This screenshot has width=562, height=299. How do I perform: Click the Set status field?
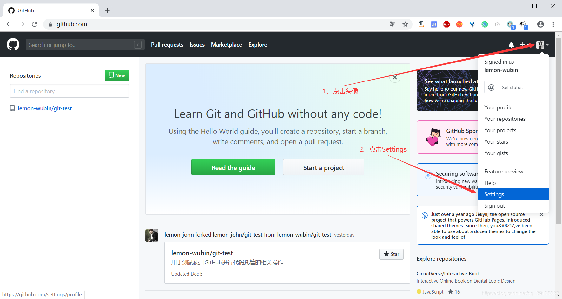tap(513, 87)
